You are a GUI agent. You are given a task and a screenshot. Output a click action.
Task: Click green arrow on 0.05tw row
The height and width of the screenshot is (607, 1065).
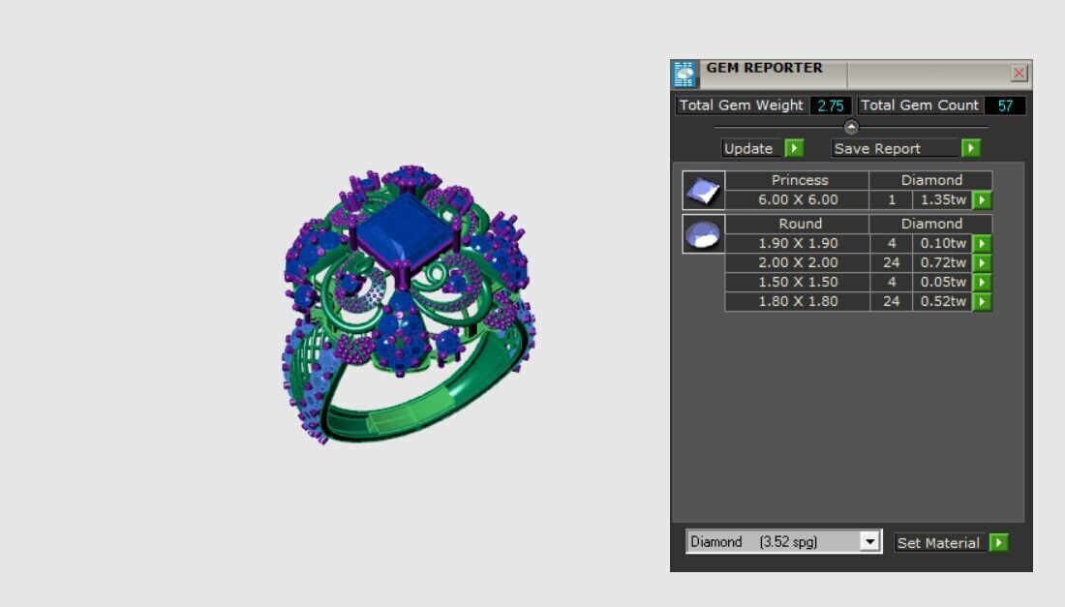click(x=982, y=283)
